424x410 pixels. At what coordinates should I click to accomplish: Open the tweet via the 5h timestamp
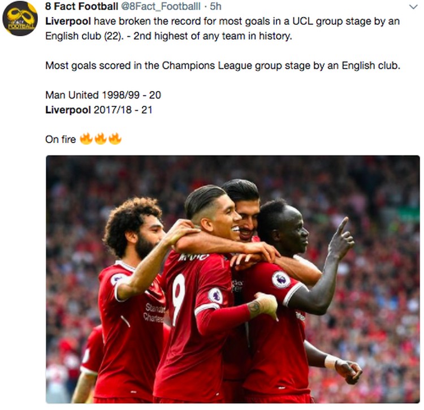tap(216, 6)
